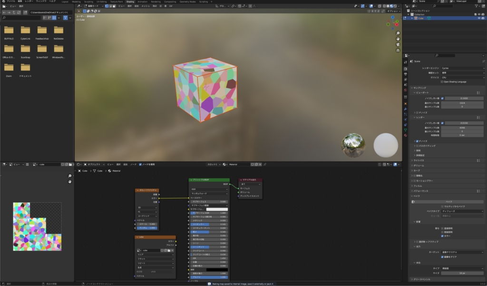
Task: Toggle the viewport camera view icon
Action: click(x=398, y=44)
